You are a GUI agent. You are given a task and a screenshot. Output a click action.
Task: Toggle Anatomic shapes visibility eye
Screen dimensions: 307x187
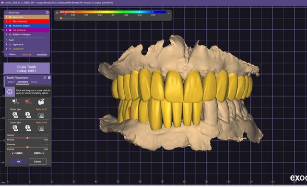pos(10,25)
